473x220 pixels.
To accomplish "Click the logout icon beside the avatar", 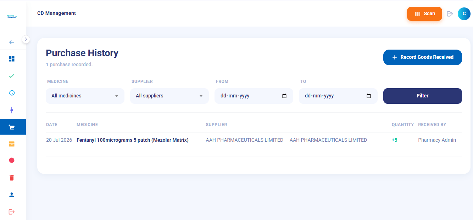I will (450, 14).
